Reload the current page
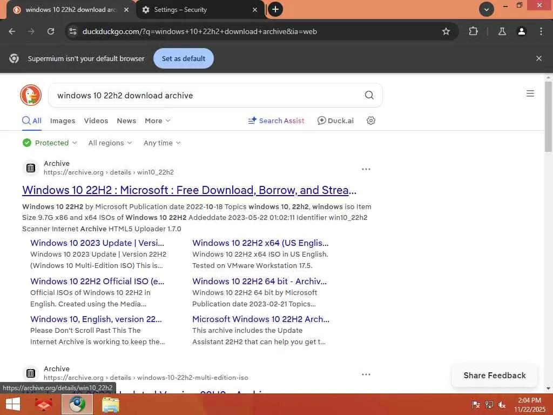Viewport: 553px width, 415px height. tap(51, 31)
